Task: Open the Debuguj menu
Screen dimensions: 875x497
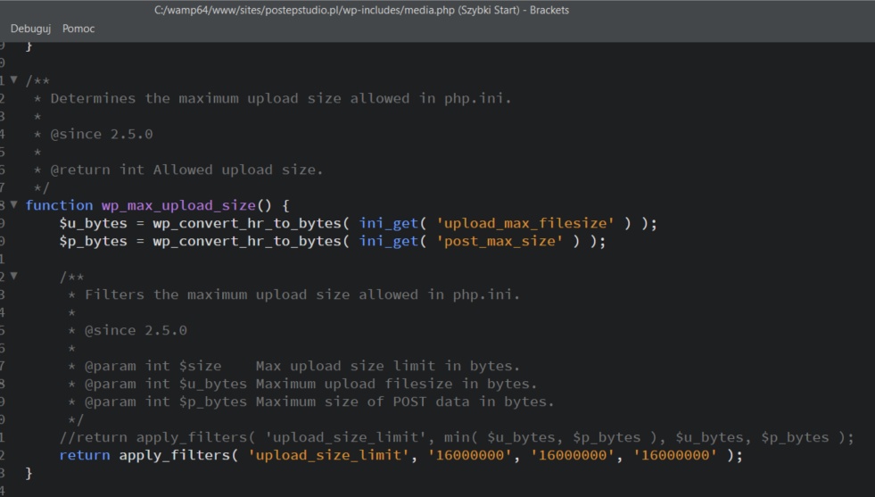Action: point(31,29)
